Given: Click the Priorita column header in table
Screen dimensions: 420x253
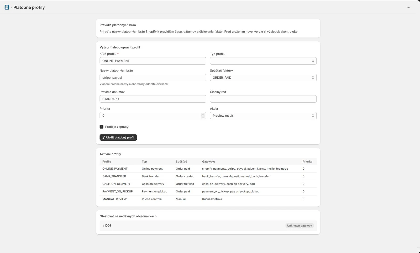Looking at the screenshot, I should [x=307, y=162].
